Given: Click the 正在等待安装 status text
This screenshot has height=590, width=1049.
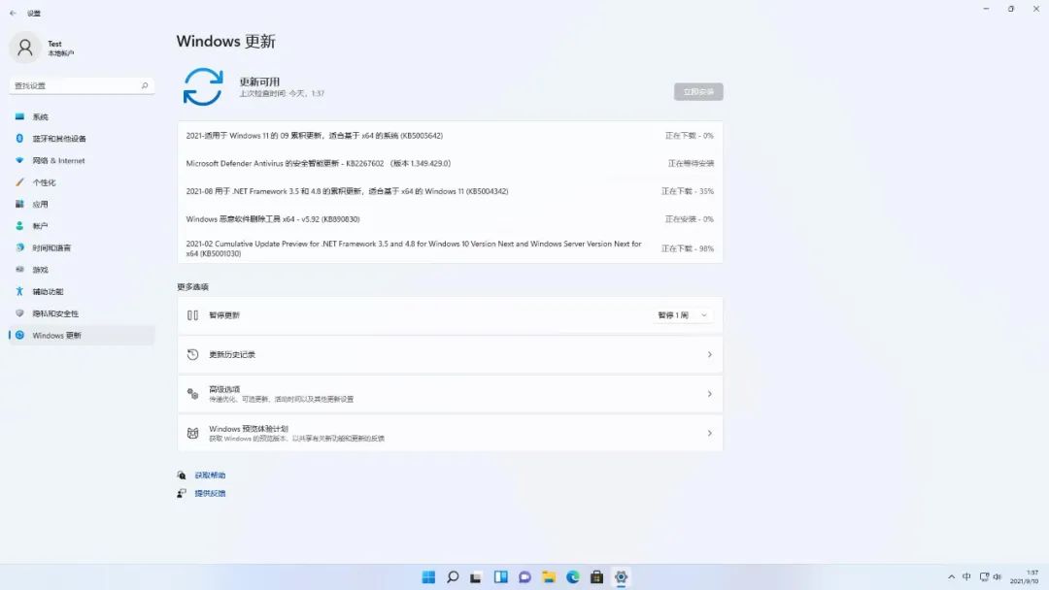Looking at the screenshot, I should [x=692, y=163].
